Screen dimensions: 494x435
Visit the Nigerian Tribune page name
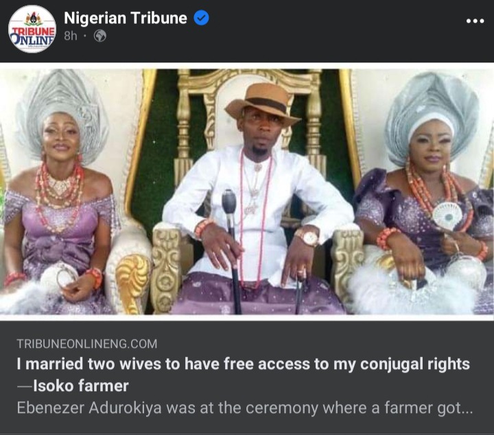(126, 19)
